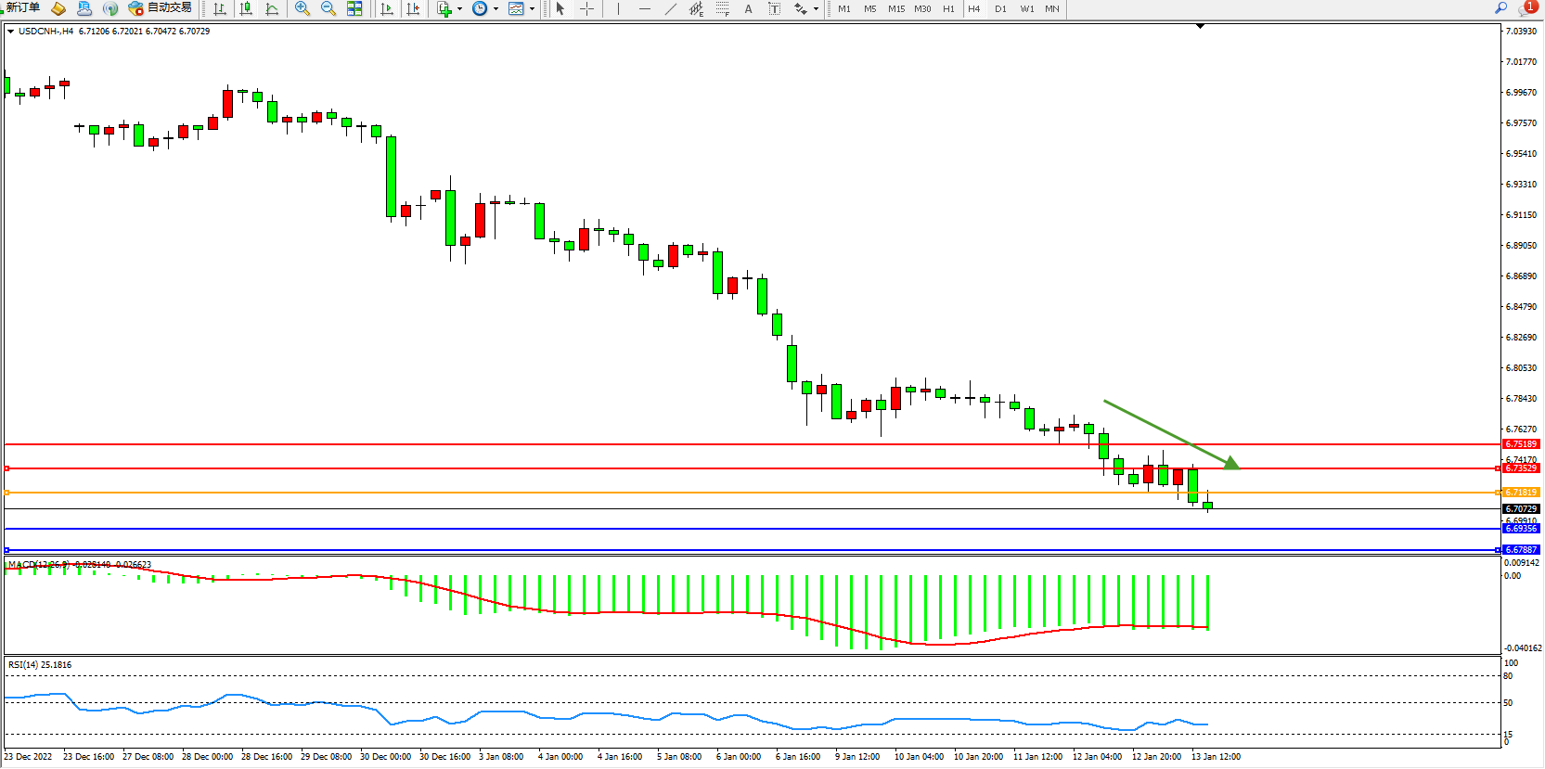1545x769 pixels.
Task: Select candlestick chart display icon
Action: pos(246,9)
